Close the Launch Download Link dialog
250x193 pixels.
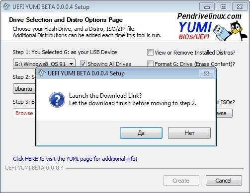click(206, 73)
